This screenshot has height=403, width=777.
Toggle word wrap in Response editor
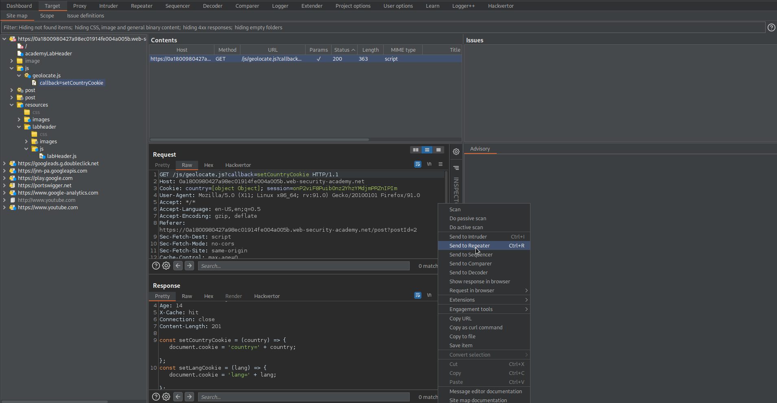(418, 295)
